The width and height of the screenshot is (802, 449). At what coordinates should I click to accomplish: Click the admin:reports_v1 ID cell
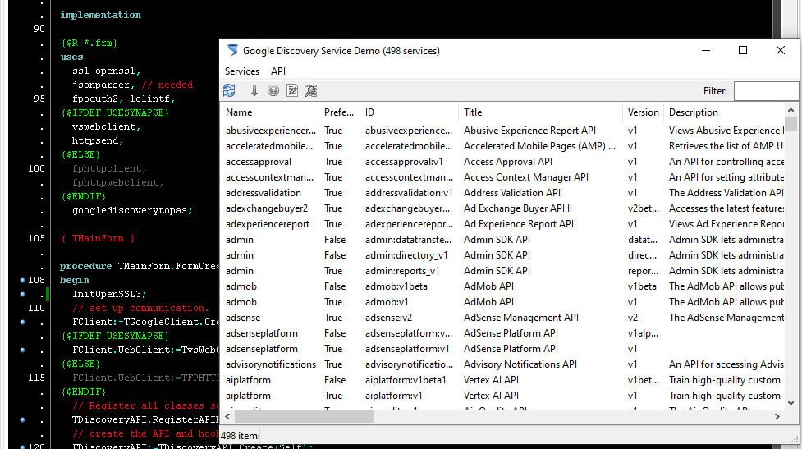[402, 271]
